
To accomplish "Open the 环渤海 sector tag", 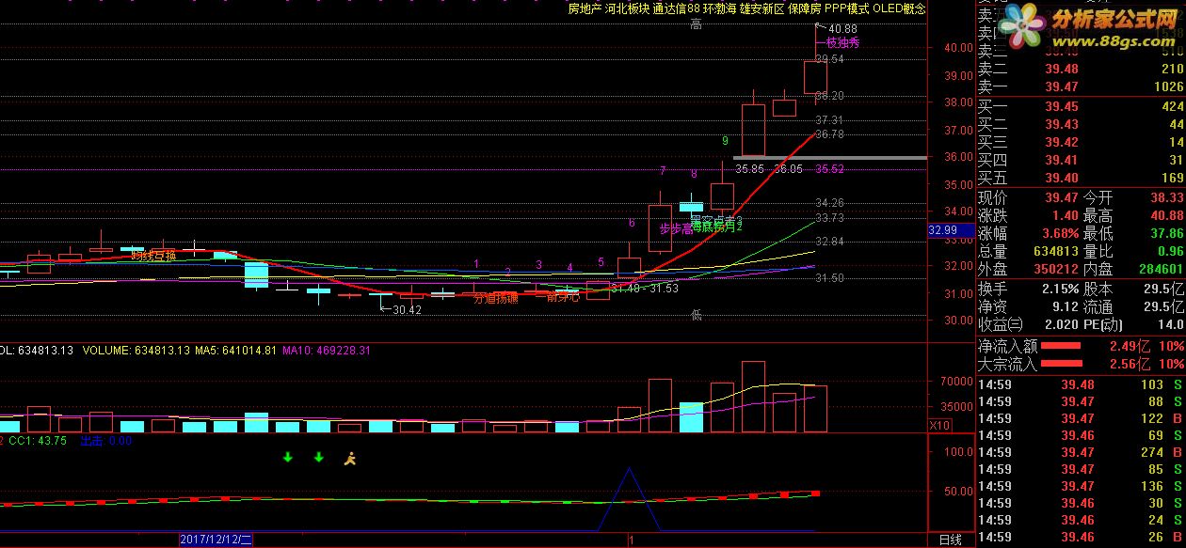I will pos(721,8).
